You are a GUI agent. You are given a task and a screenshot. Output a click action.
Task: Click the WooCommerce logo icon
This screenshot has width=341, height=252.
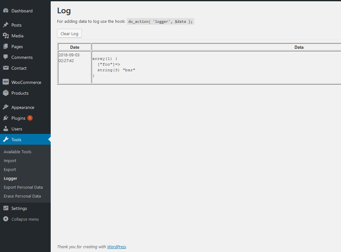pos(6,82)
